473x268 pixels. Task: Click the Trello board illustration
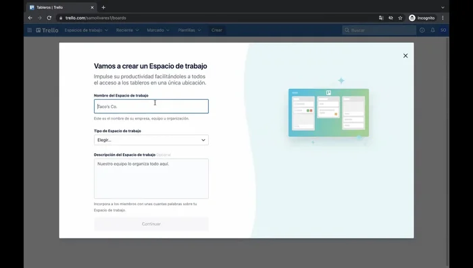[328, 113]
